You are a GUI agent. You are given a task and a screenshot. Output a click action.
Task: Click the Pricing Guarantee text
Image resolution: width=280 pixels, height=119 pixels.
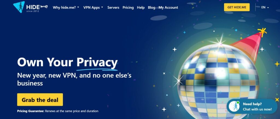[x=58, y=111]
